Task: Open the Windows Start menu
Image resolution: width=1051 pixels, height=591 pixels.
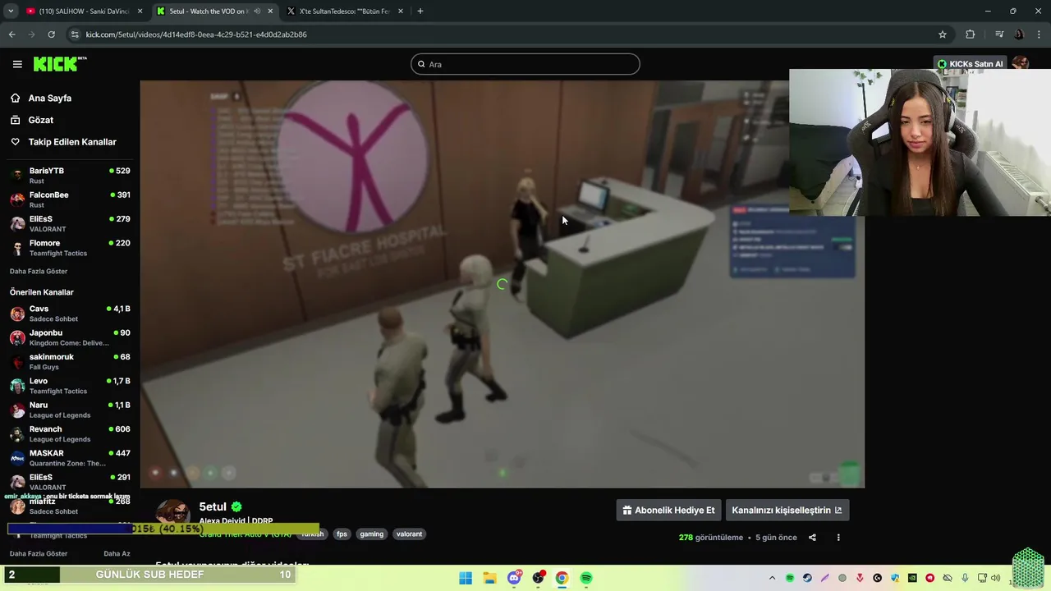Action: 466,578
